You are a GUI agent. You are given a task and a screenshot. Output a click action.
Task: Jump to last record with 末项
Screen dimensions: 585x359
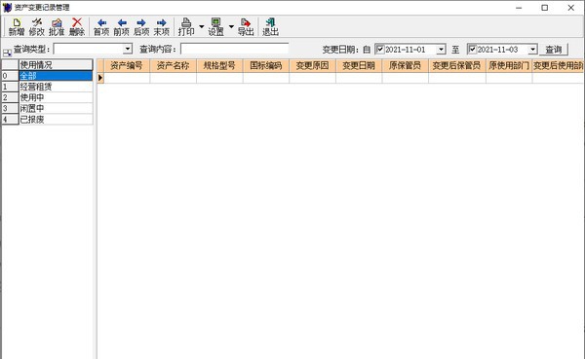(x=162, y=27)
